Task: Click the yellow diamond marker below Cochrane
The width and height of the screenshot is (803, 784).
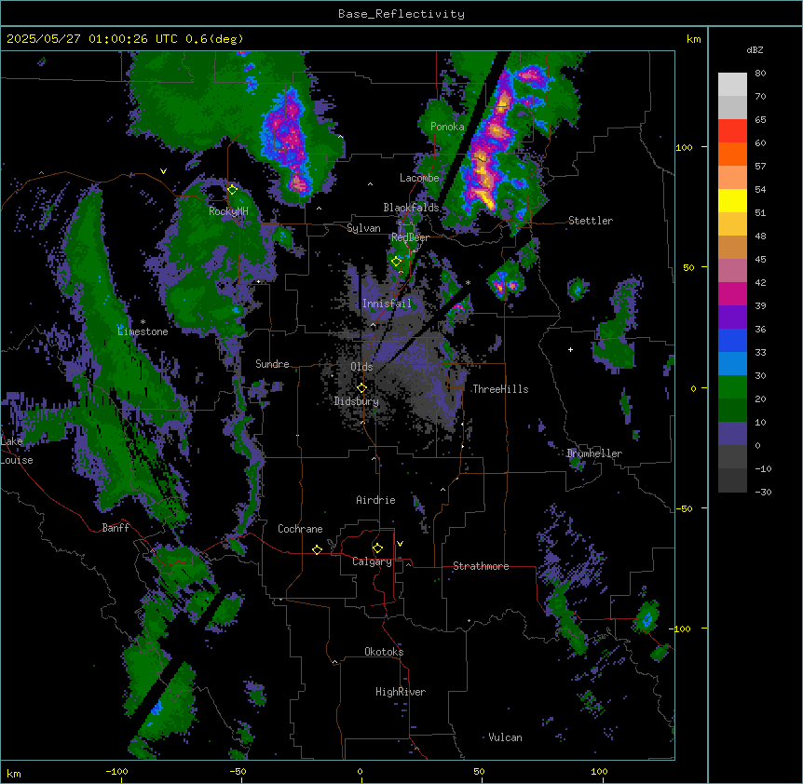Action: click(x=317, y=549)
